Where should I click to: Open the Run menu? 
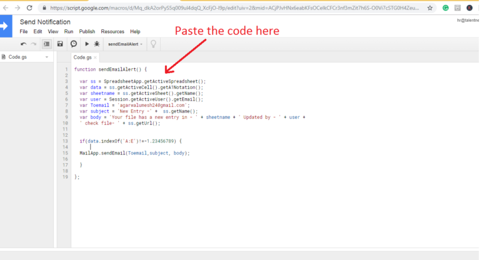click(69, 31)
